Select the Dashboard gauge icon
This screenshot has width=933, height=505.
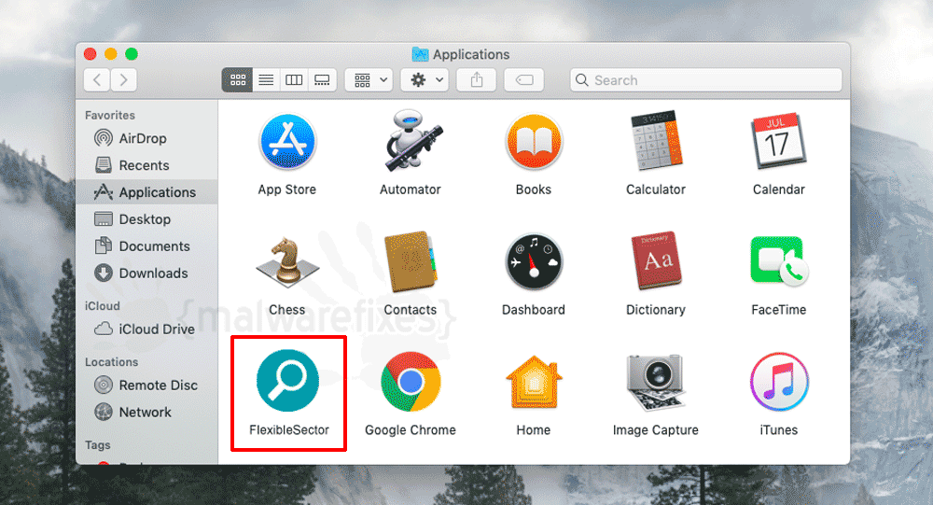click(x=534, y=262)
